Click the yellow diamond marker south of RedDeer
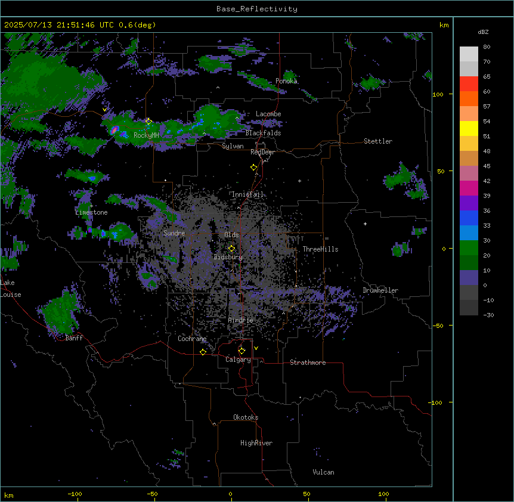Viewport: 514px width, 502px height. pyautogui.click(x=253, y=167)
